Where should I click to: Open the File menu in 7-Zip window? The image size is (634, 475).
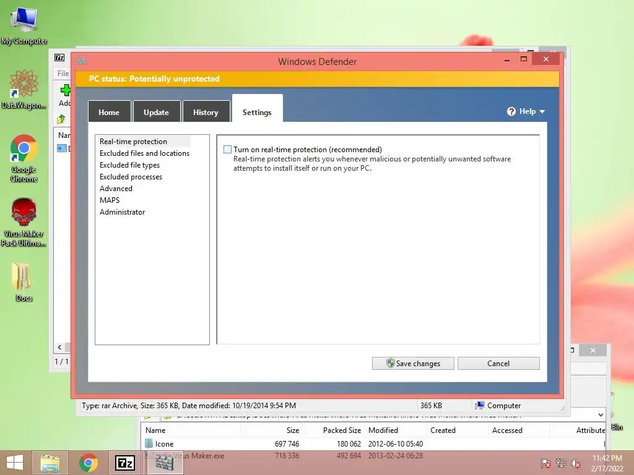click(63, 73)
